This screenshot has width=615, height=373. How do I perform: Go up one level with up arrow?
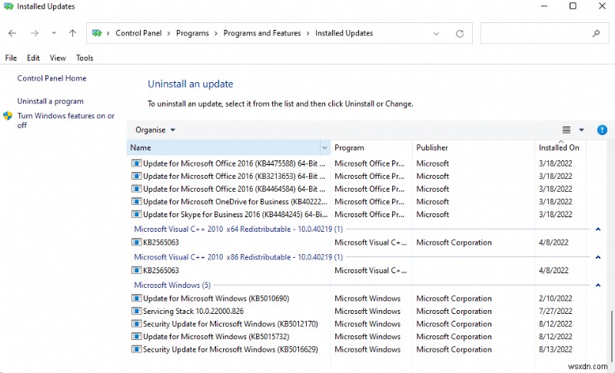[x=72, y=33]
